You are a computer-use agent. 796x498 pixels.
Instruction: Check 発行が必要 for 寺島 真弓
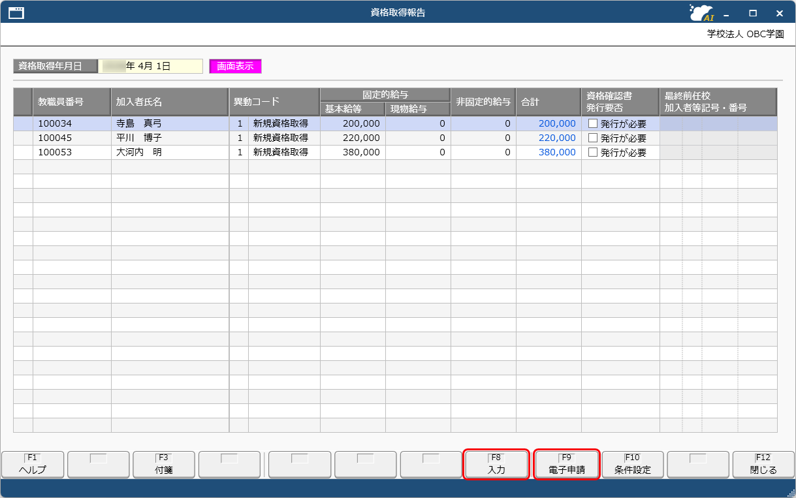(593, 123)
